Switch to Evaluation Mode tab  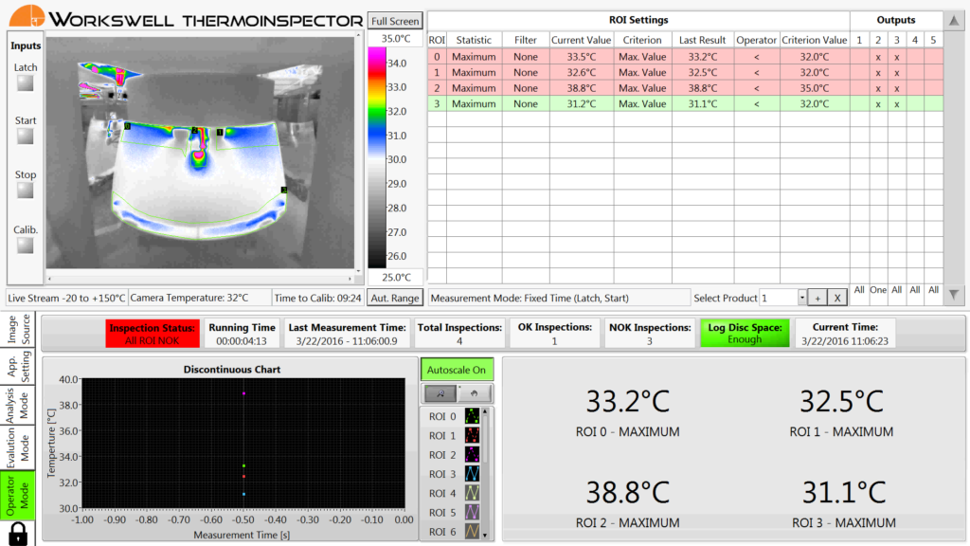(x=18, y=448)
